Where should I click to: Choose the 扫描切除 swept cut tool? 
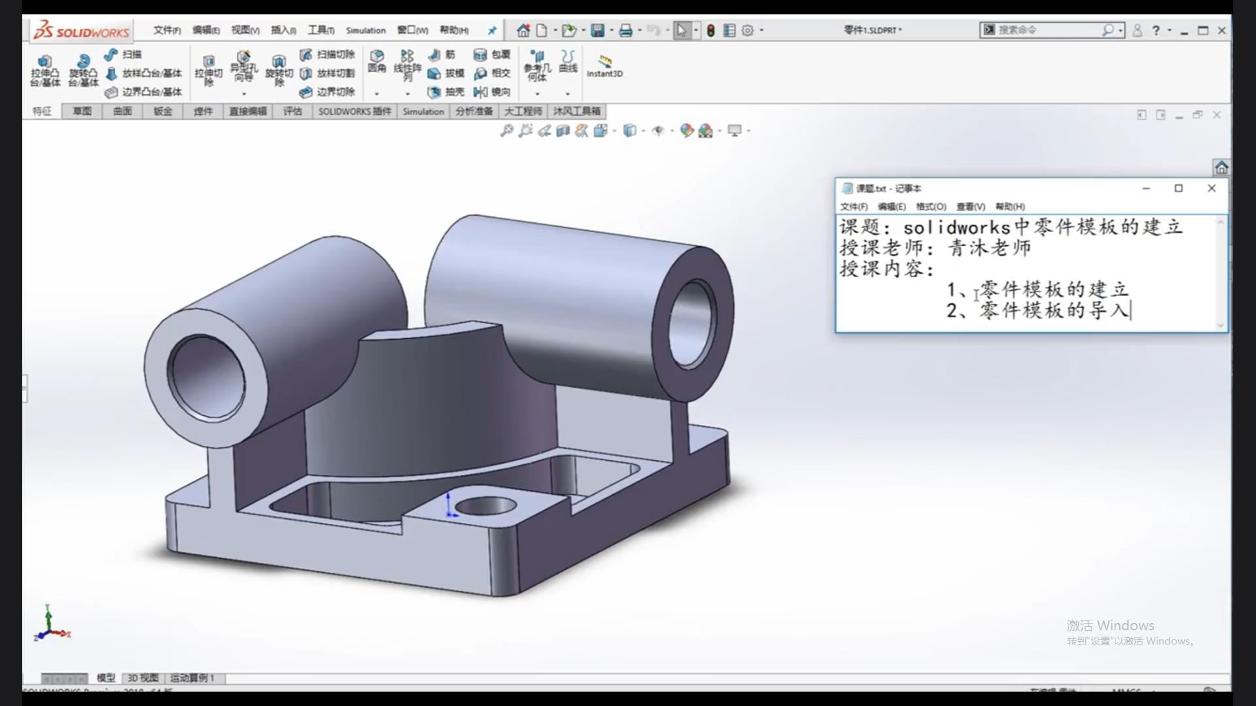click(327, 54)
